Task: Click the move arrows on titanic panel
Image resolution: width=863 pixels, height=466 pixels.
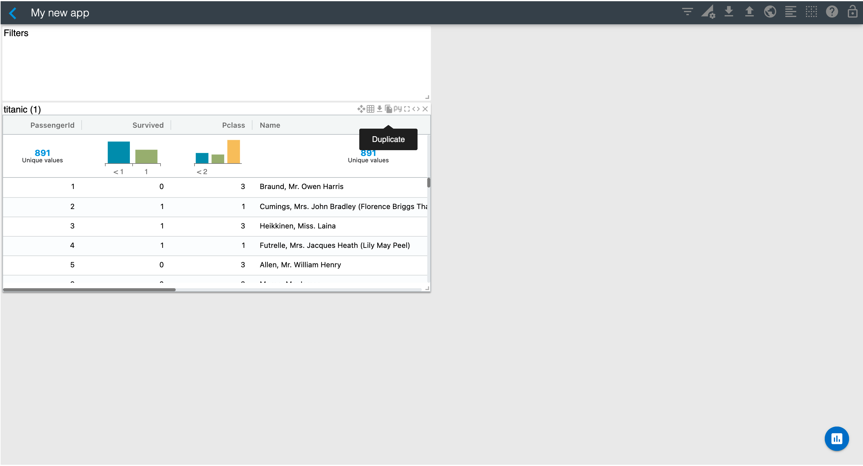Action: coord(361,109)
